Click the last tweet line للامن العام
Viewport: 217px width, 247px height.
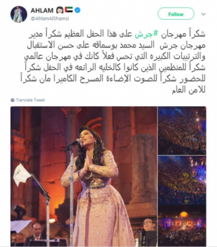[x=189, y=90]
